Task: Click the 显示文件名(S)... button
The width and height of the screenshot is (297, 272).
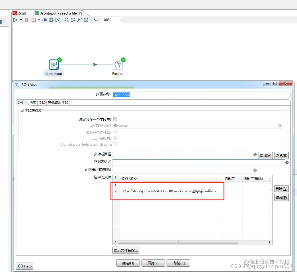Action: click(x=126, y=250)
